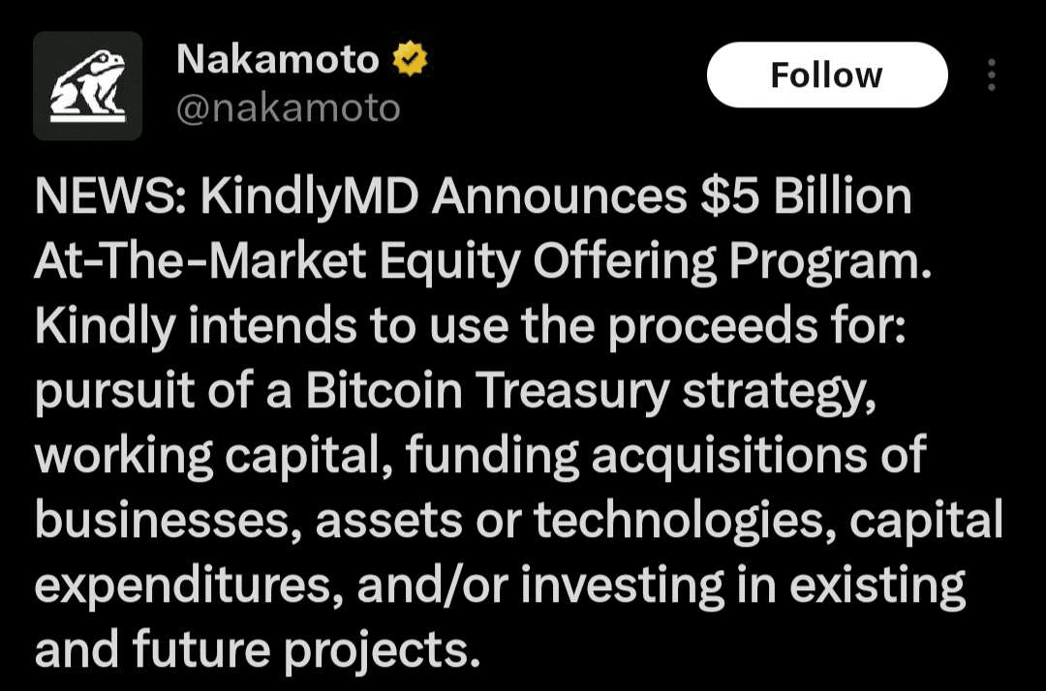Click the word proceeds in the post
This screenshot has height=691, width=1046.
713,327
